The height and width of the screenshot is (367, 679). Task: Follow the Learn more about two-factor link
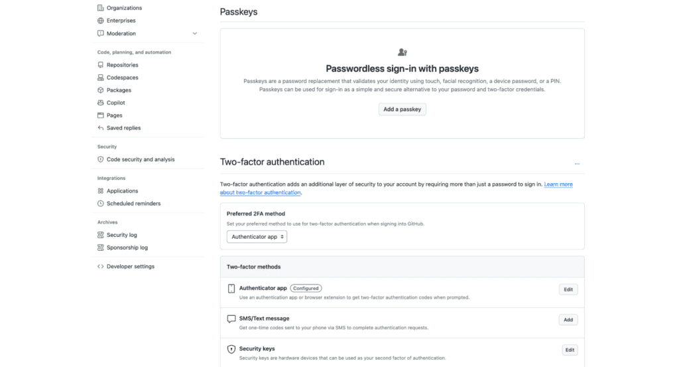pos(558,184)
